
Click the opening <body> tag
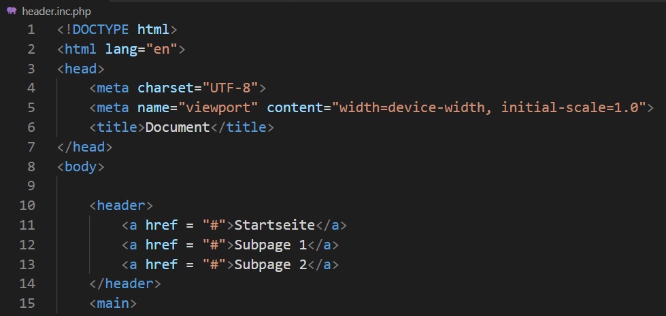point(81,166)
